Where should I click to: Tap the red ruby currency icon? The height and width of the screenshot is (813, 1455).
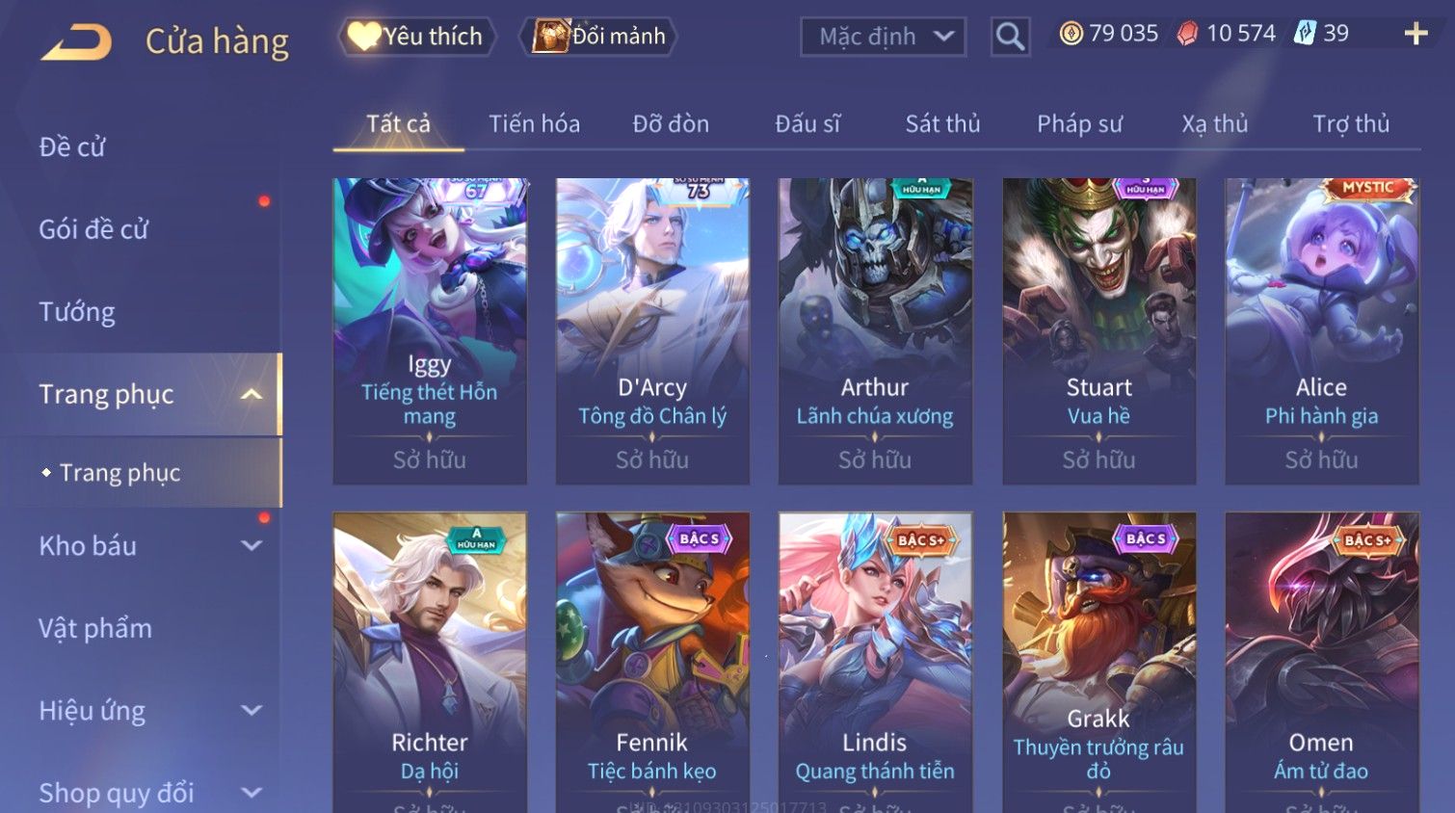pos(1187,34)
